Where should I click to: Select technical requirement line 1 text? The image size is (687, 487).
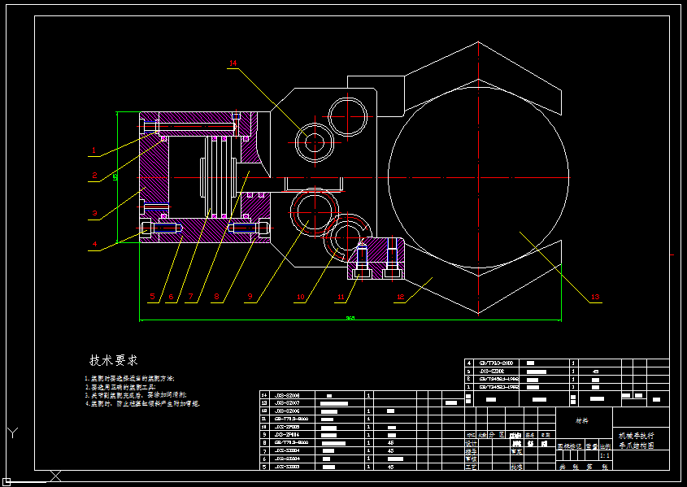130,378
